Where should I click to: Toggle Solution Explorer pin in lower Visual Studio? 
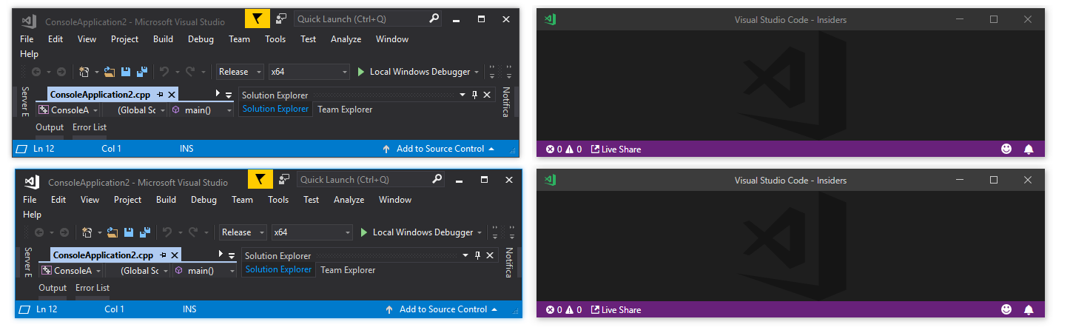pos(477,255)
